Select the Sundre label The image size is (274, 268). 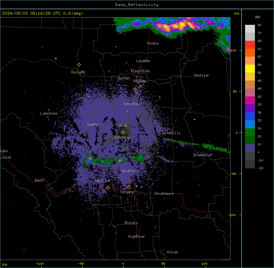(93, 124)
